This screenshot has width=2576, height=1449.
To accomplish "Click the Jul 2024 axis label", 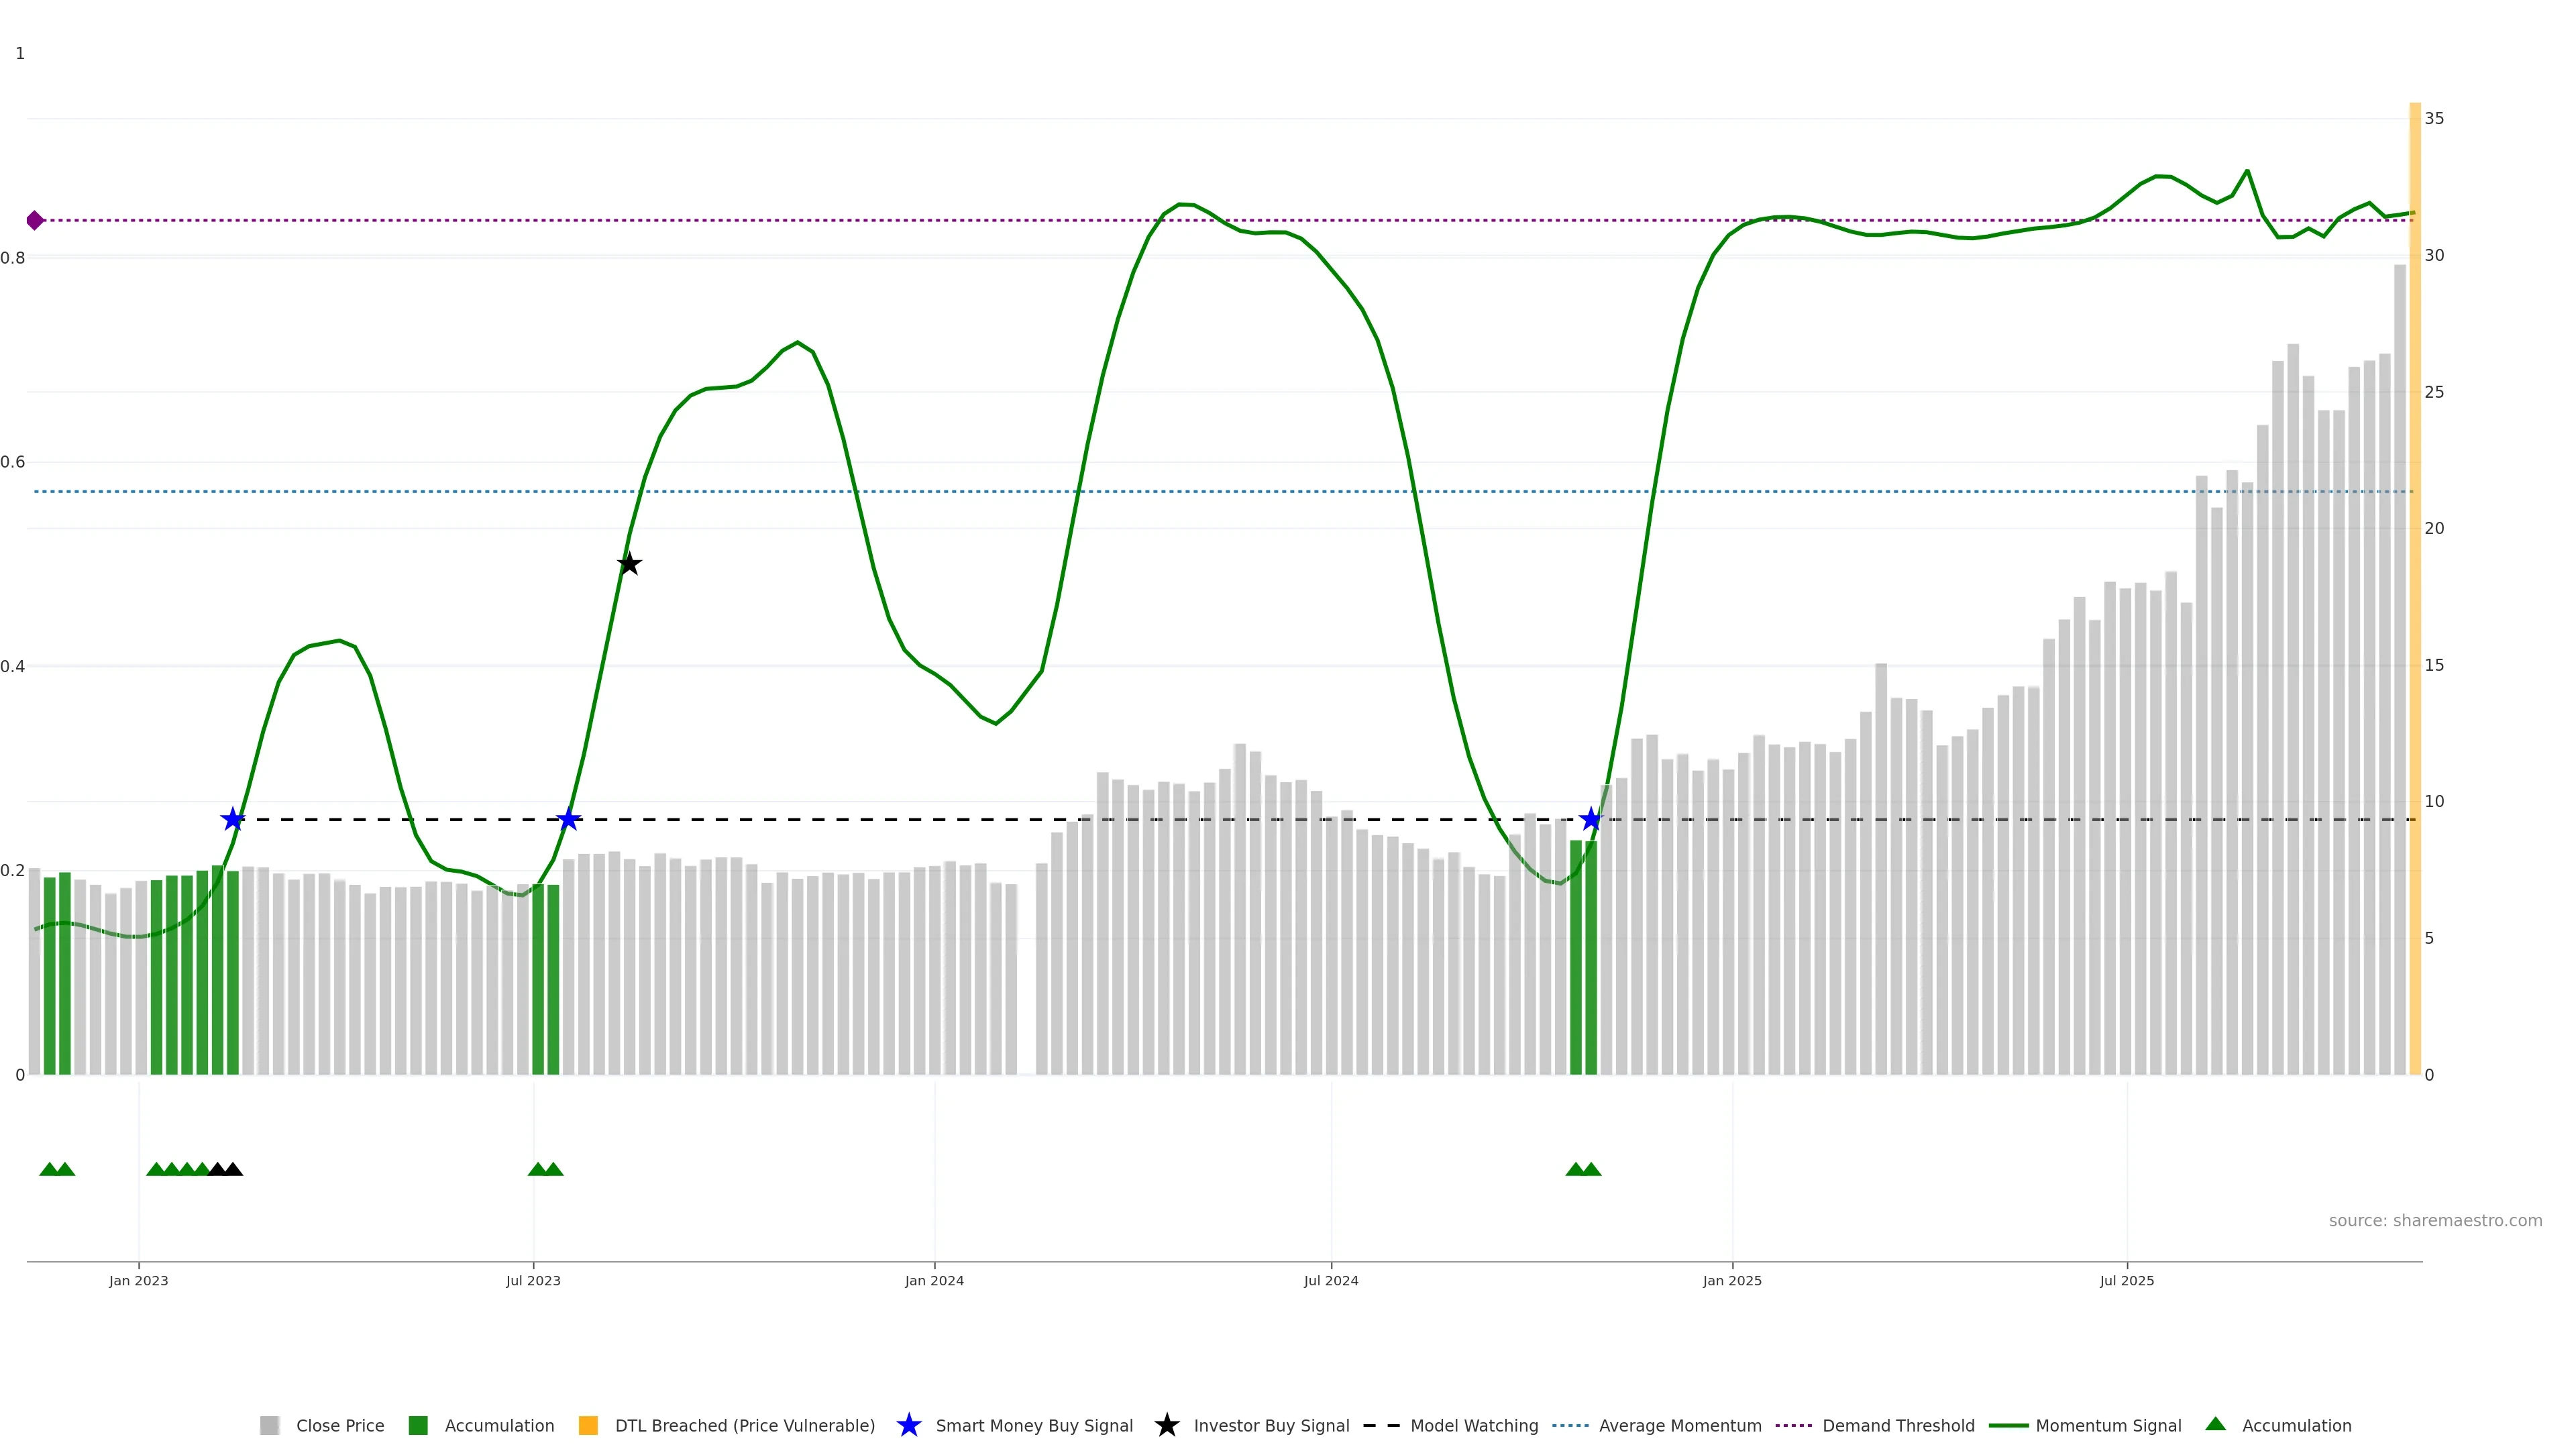I will tap(1331, 1281).
